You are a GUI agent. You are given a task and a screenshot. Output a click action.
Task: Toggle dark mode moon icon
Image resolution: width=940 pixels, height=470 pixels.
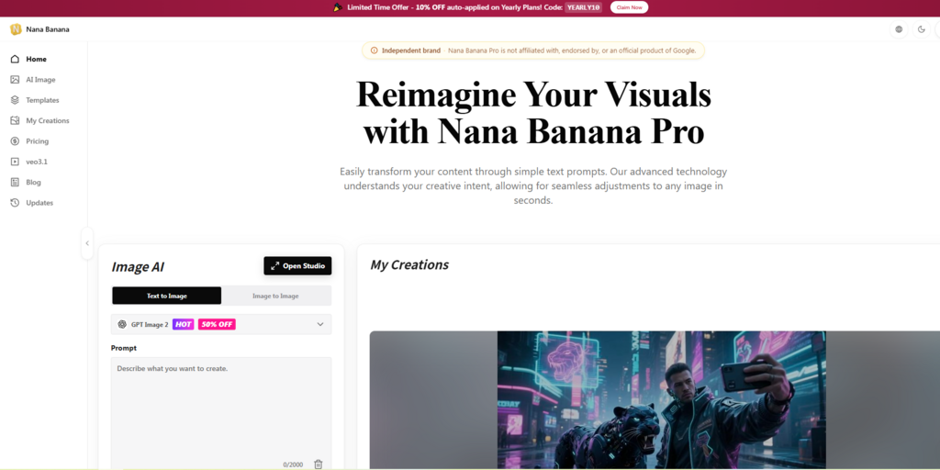pos(922,28)
